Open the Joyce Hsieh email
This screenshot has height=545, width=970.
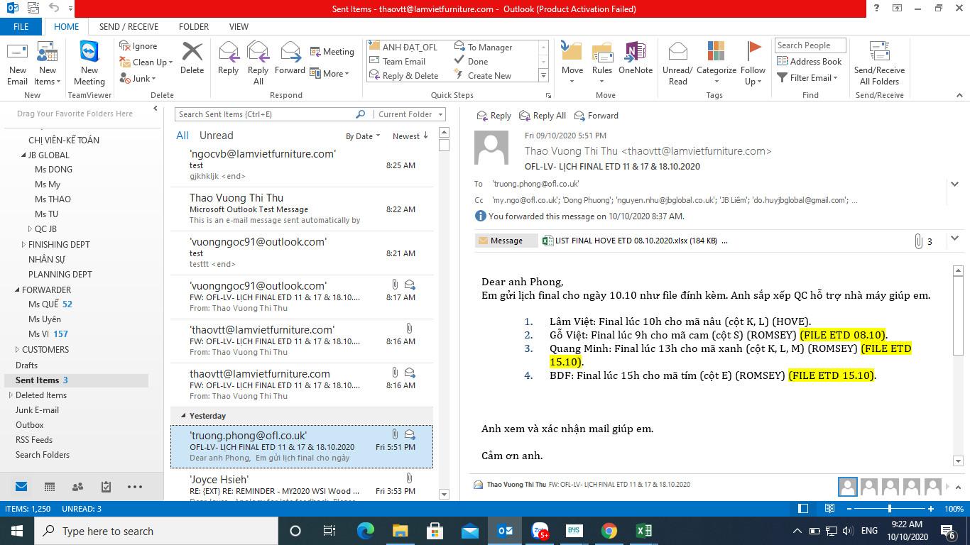(x=302, y=485)
